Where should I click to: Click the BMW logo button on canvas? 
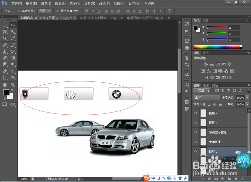(x=126, y=94)
